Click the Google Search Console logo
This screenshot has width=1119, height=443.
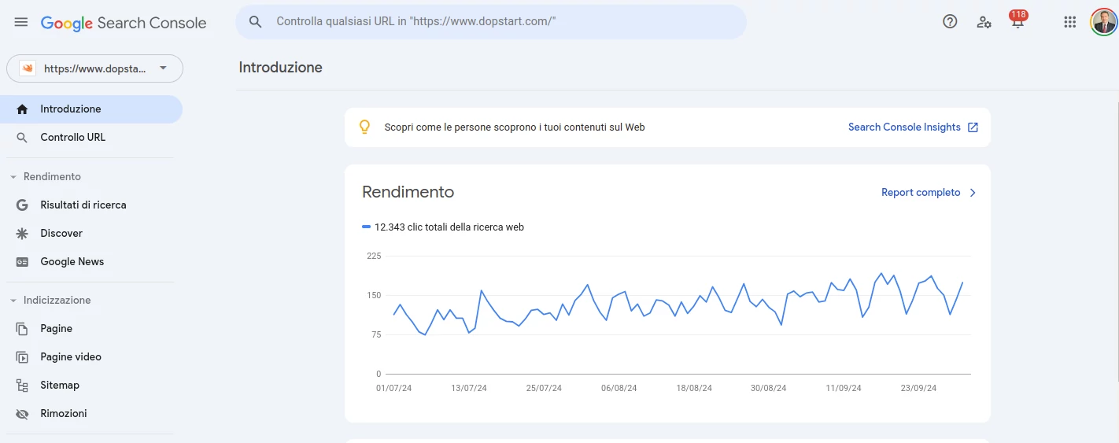click(124, 23)
